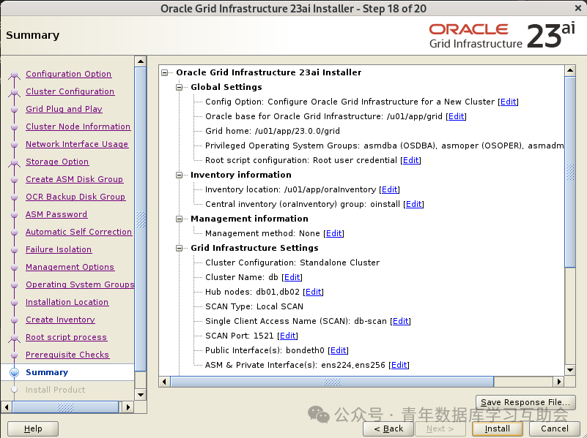
Task: Edit the Hub nodes db01,db02
Action: click(x=314, y=292)
